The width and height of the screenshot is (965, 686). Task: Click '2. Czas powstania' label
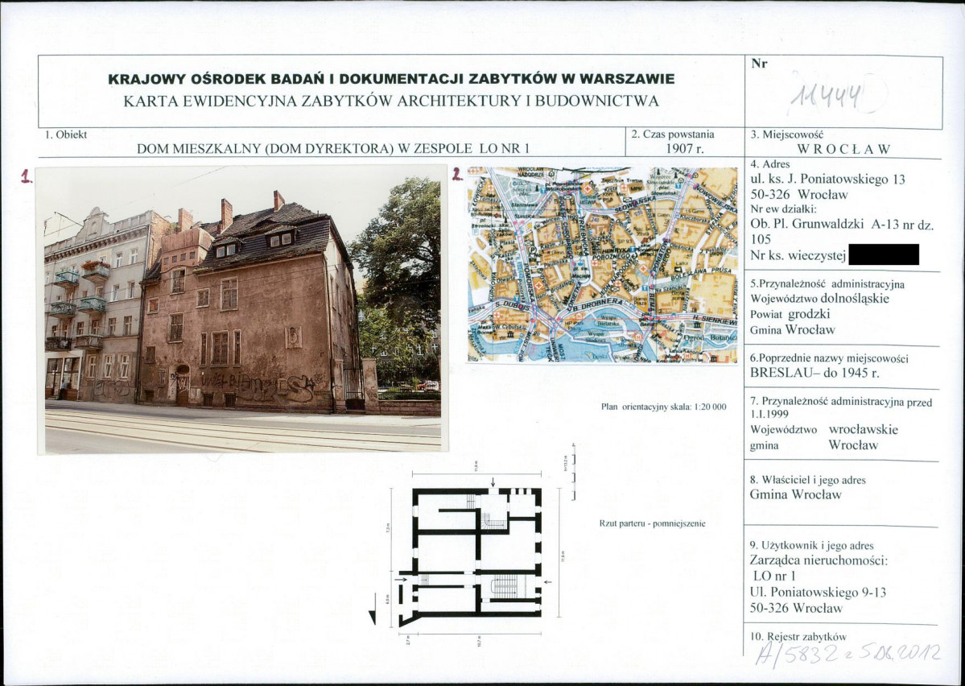click(x=673, y=134)
